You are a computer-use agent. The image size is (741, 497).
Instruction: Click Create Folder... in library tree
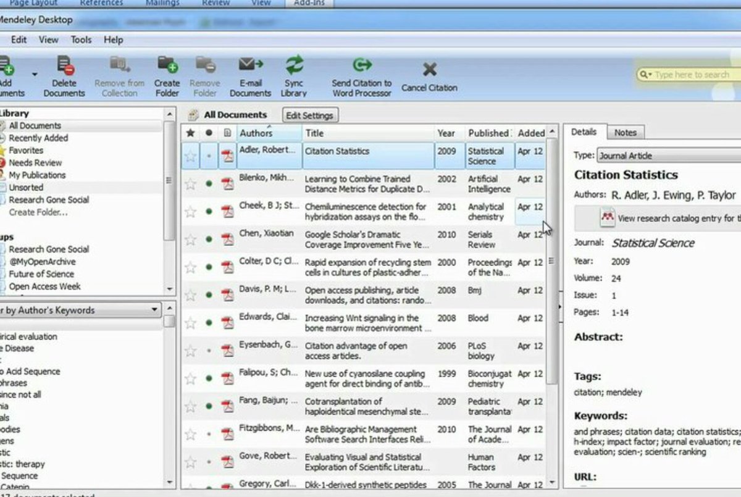point(38,212)
